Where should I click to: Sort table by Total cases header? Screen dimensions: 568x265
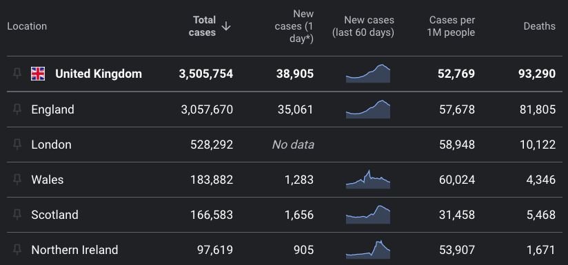click(x=203, y=26)
